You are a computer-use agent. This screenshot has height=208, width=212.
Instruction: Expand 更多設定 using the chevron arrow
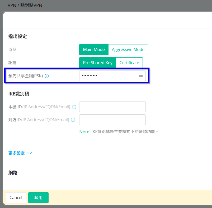(x=30, y=153)
